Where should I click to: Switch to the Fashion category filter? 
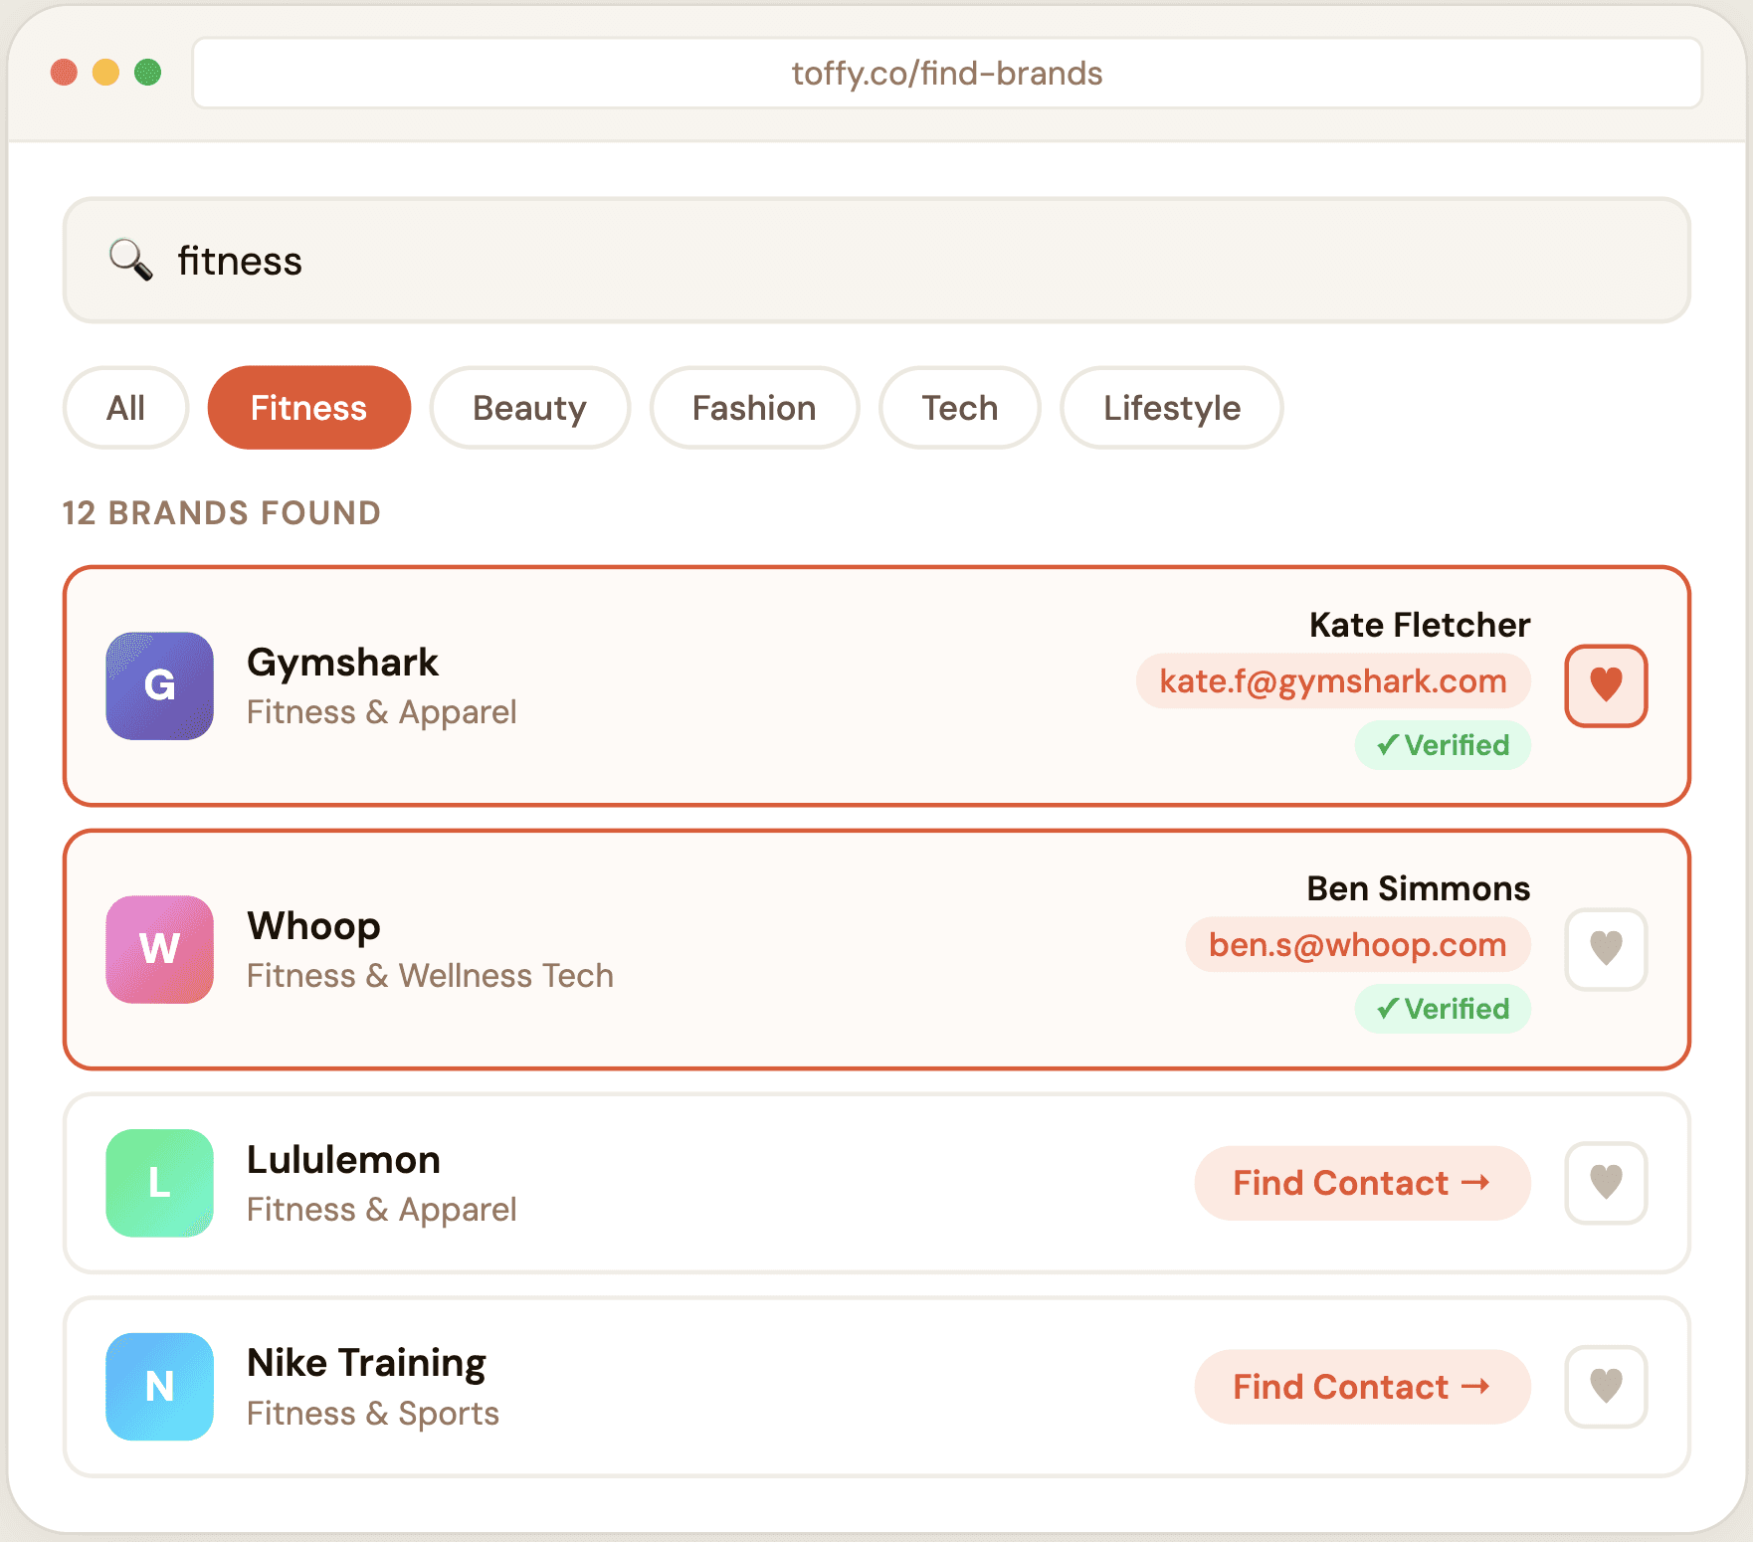click(x=754, y=408)
